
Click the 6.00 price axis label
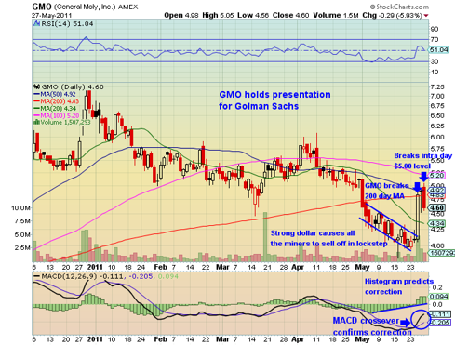(x=437, y=137)
